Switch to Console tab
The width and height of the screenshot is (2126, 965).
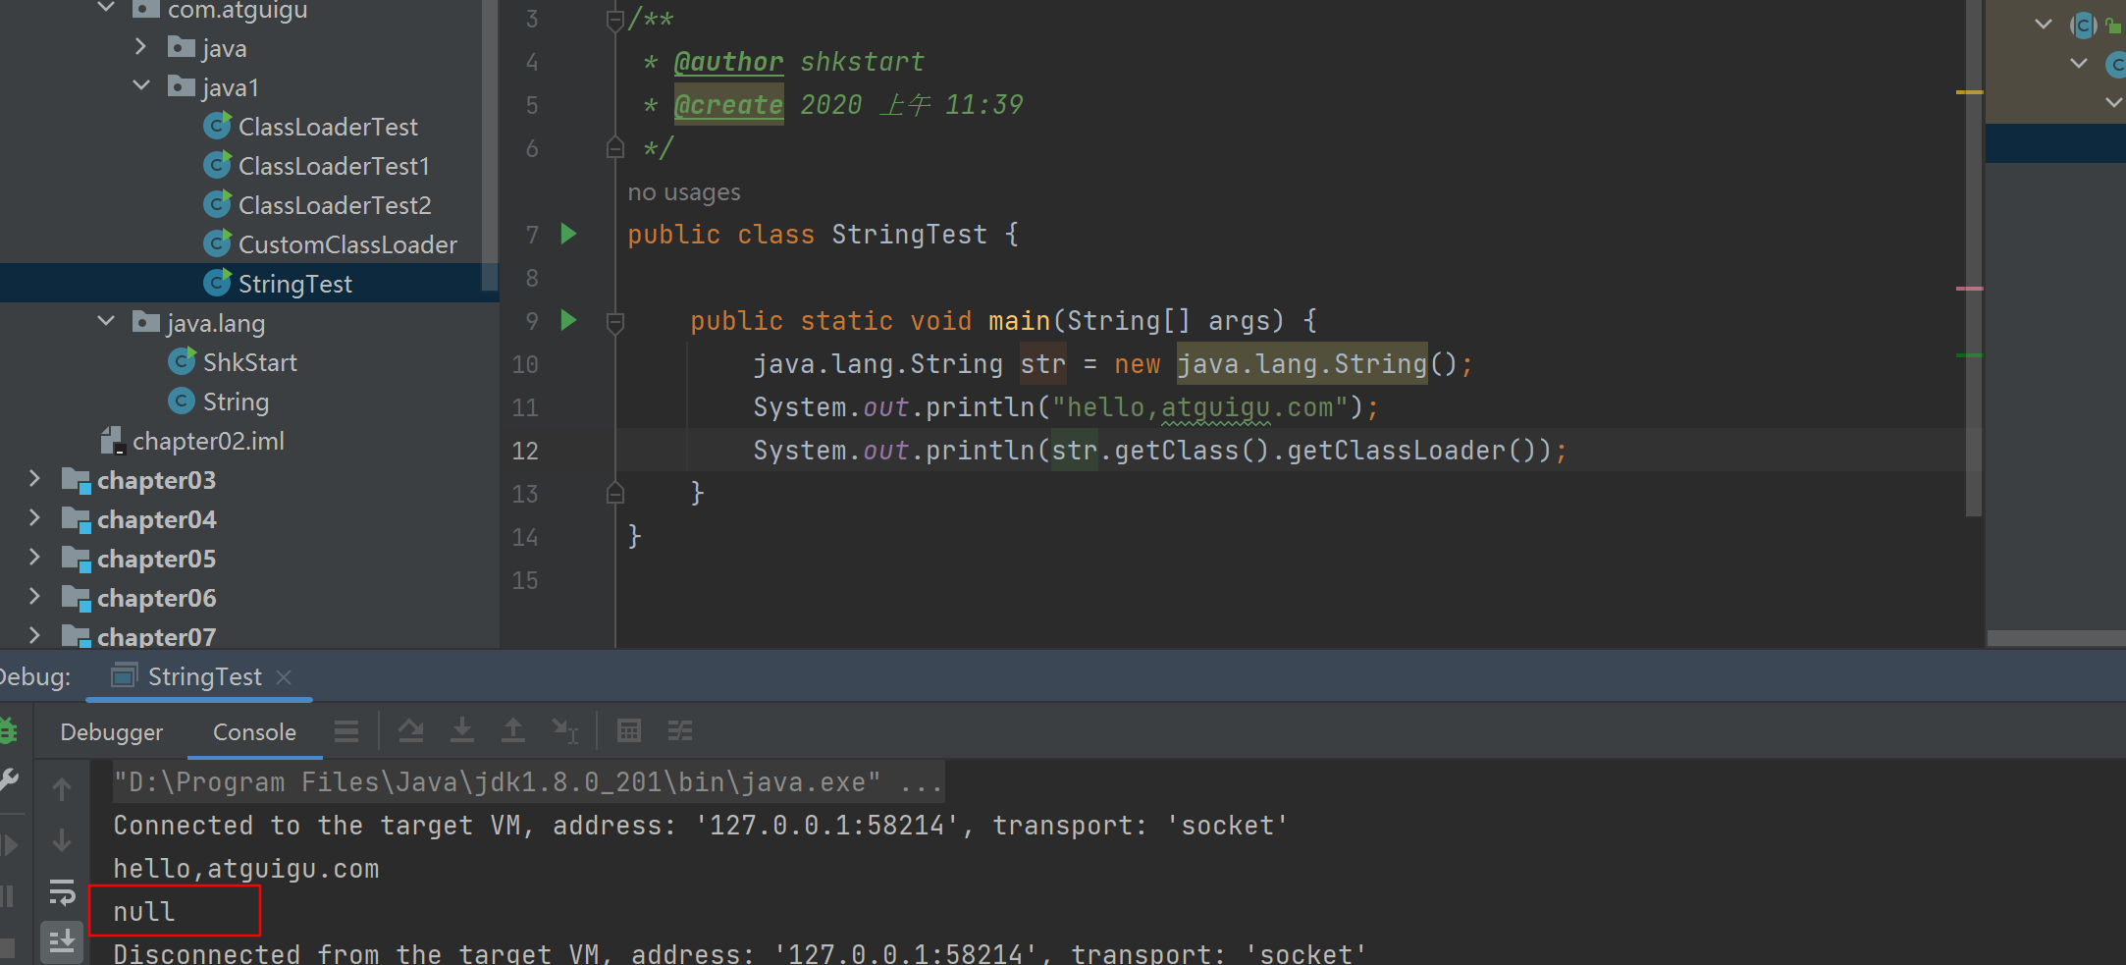254,732
